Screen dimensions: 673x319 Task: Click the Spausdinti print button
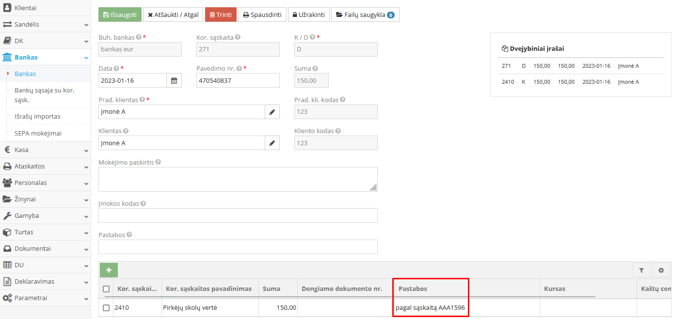coord(262,15)
